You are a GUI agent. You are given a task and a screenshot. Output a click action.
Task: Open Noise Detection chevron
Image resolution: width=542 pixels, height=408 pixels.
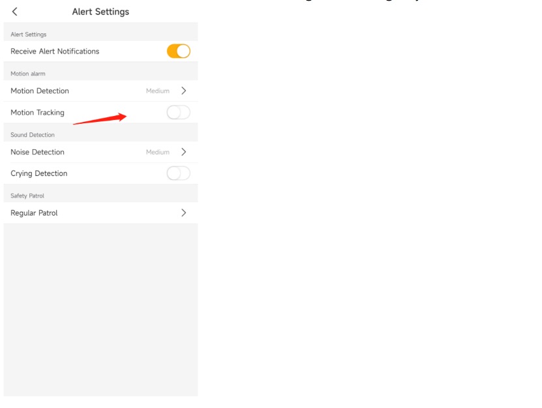pyautogui.click(x=183, y=152)
